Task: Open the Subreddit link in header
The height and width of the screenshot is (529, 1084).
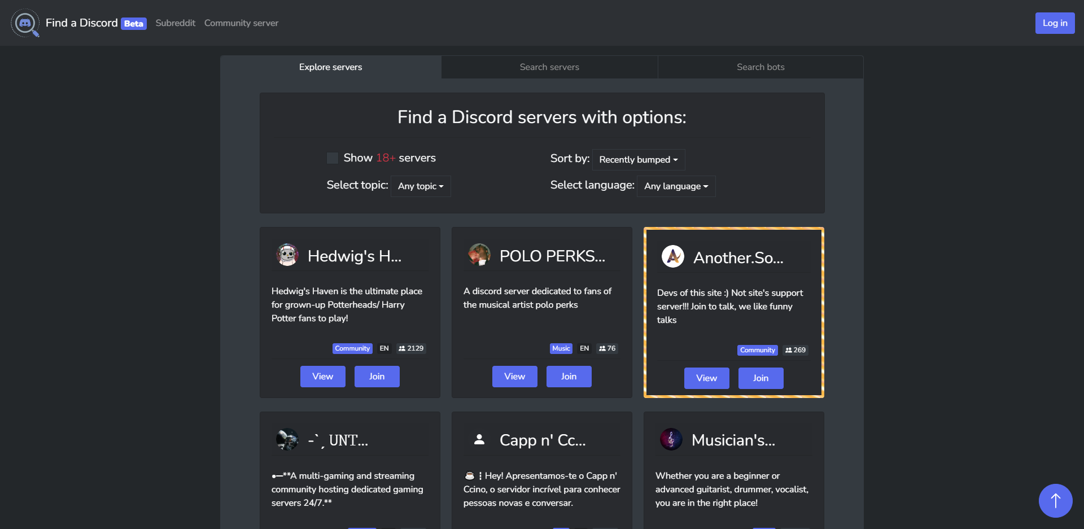Action: 175,23
